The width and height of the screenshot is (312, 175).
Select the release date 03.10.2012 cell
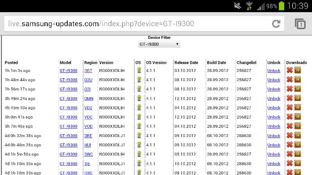[x=185, y=70]
